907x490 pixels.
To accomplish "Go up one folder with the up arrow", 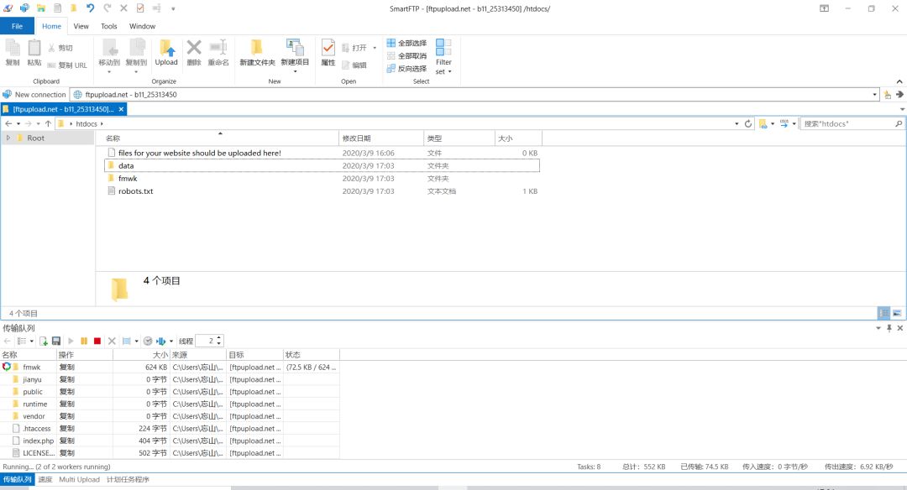I will tap(48, 123).
